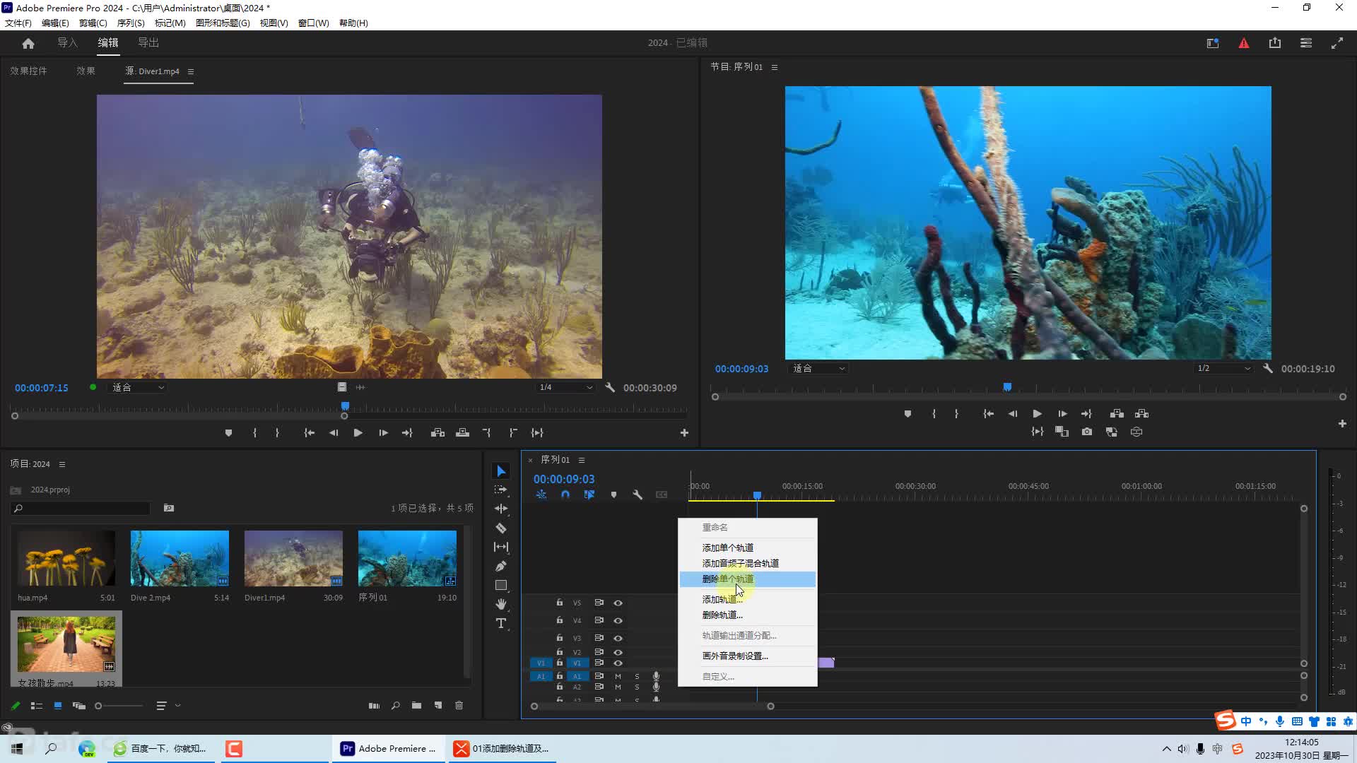
Task: Toggle V3 track output eye
Action: [x=618, y=638]
